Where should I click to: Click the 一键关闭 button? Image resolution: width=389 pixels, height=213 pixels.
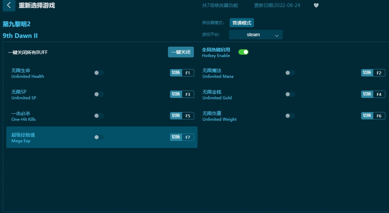pos(181,52)
